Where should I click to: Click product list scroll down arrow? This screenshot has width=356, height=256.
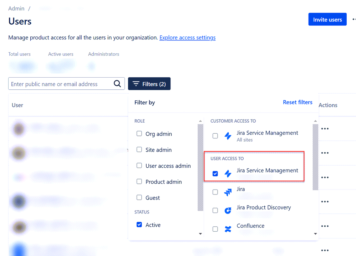315,234
